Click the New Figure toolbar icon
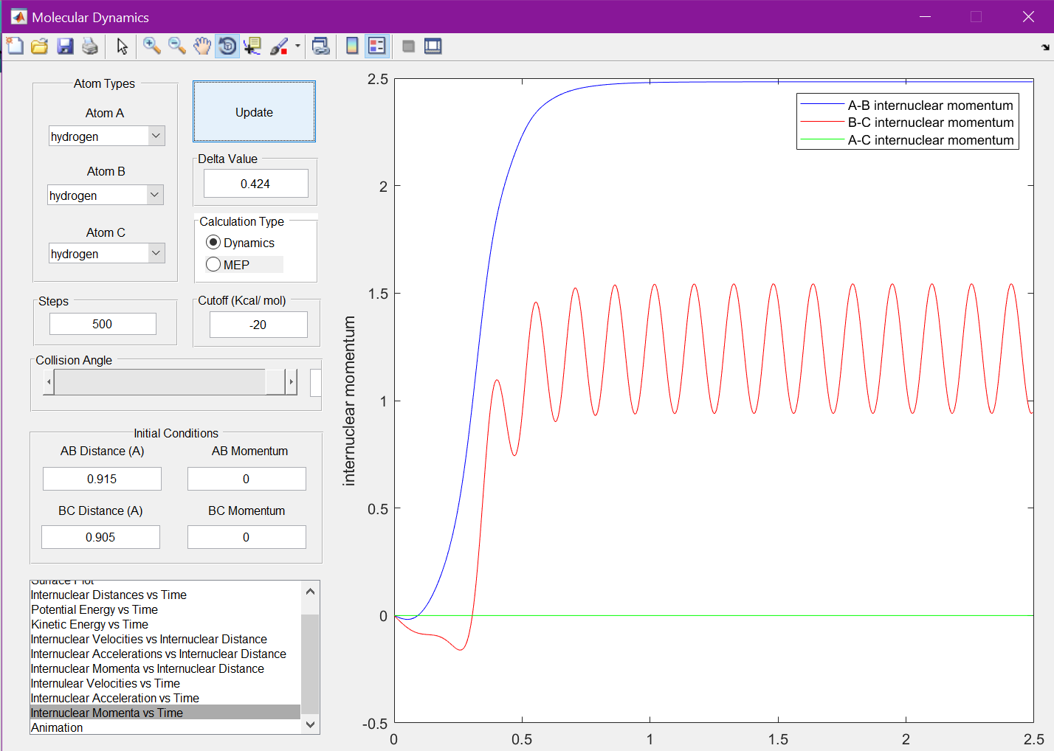The width and height of the screenshot is (1054, 751). click(15, 46)
